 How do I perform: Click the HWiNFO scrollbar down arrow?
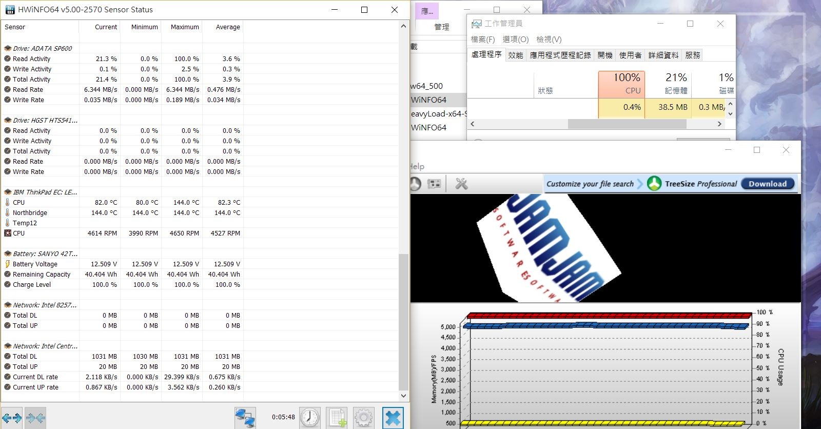pos(403,396)
